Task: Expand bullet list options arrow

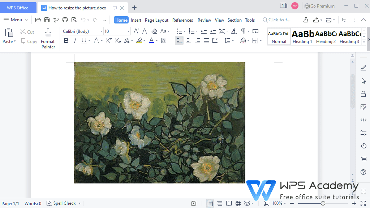Action: pos(184,31)
